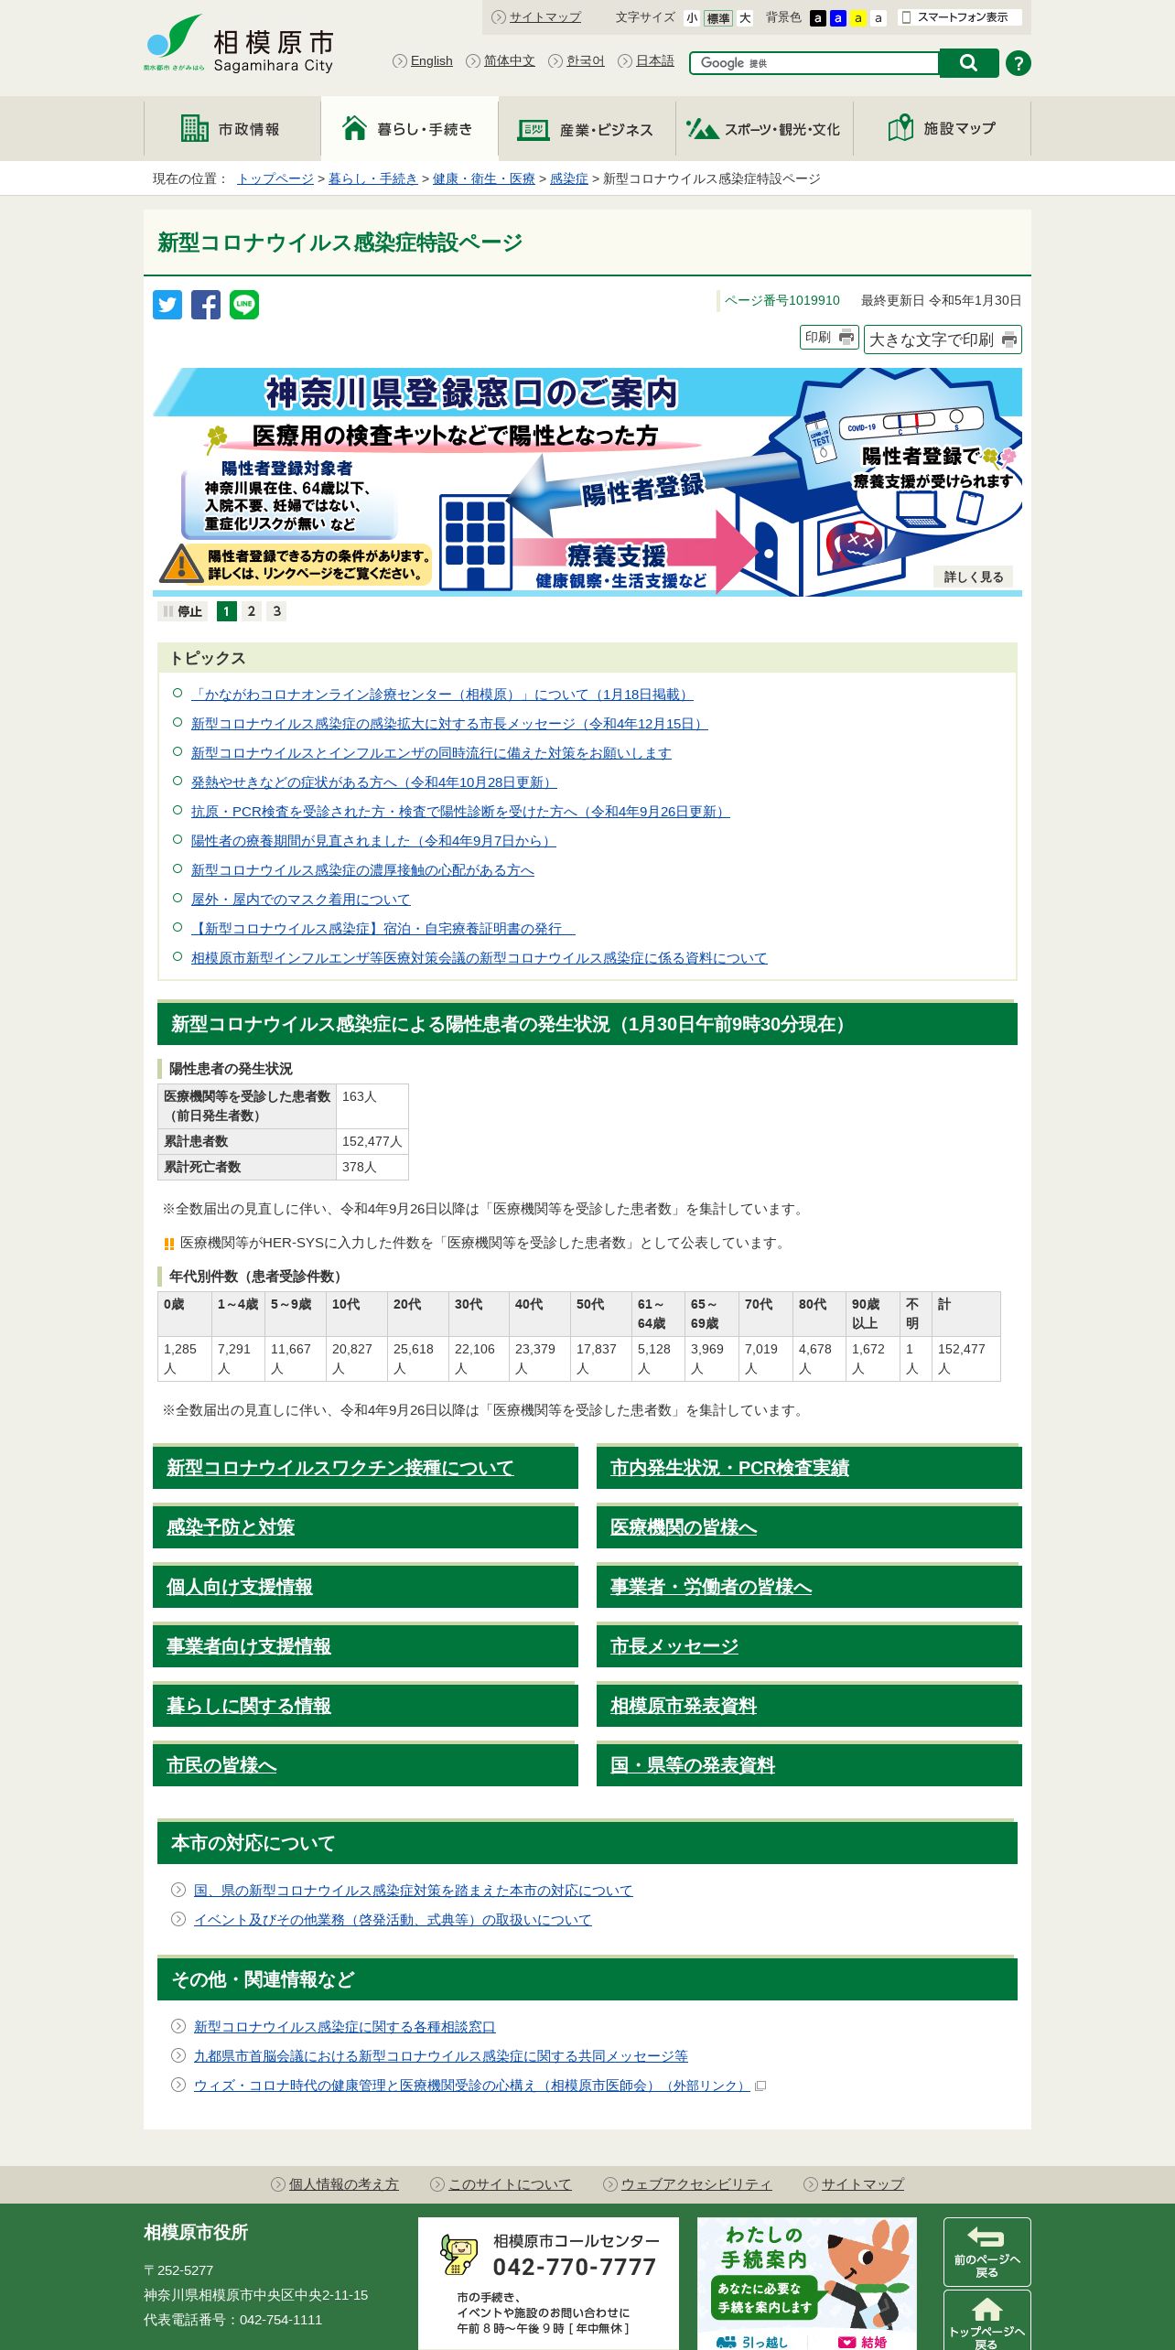Switch language to English

coord(431,61)
